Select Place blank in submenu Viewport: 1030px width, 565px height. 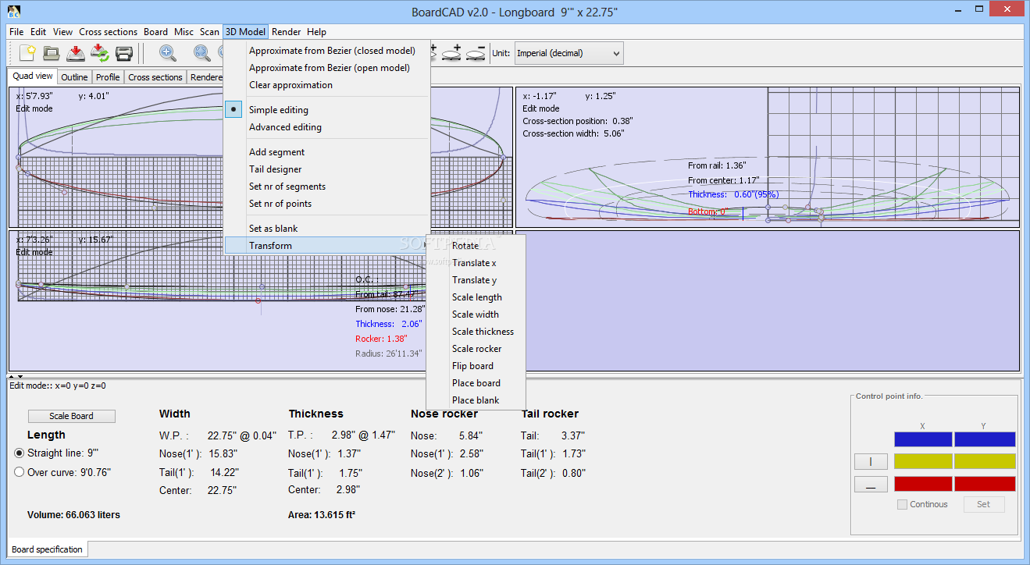(476, 400)
